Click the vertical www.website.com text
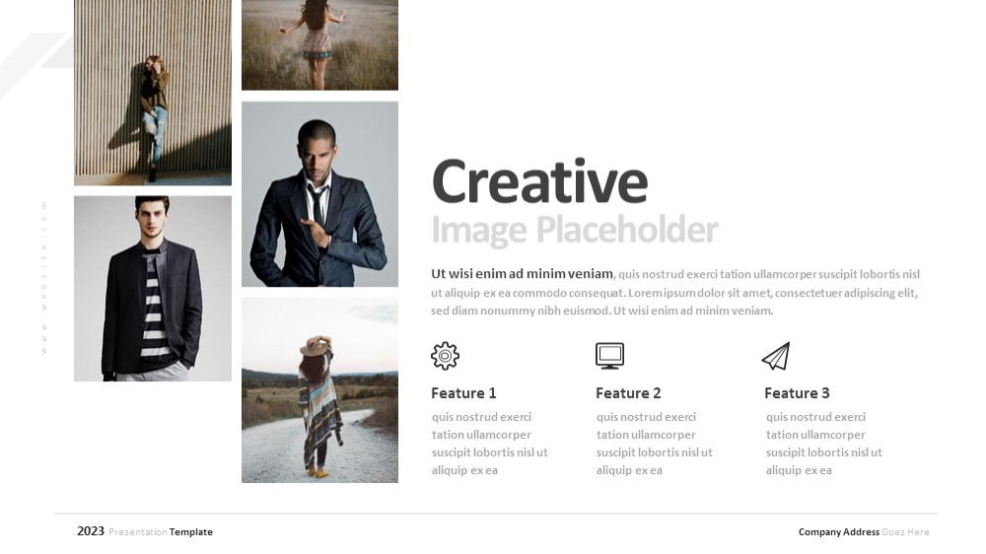986x554 pixels. [x=44, y=277]
